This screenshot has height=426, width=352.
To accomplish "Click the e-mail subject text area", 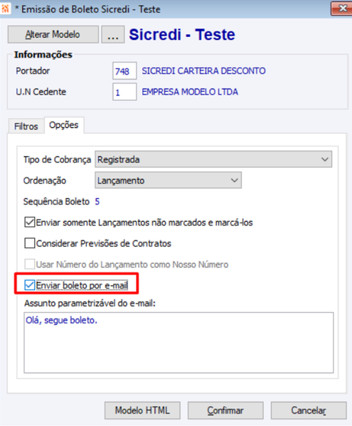I will pyautogui.click(x=178, y=343).
